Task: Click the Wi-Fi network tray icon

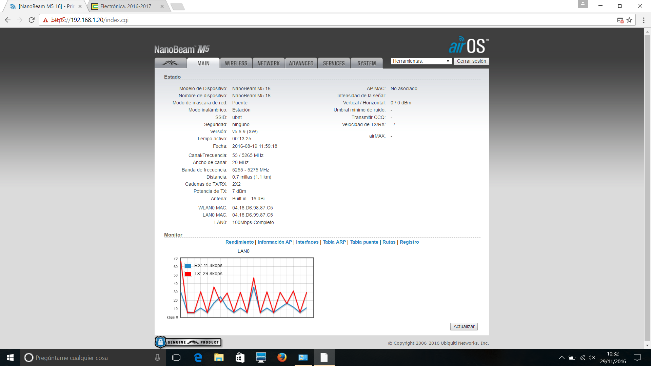Action: pos(583,358)
